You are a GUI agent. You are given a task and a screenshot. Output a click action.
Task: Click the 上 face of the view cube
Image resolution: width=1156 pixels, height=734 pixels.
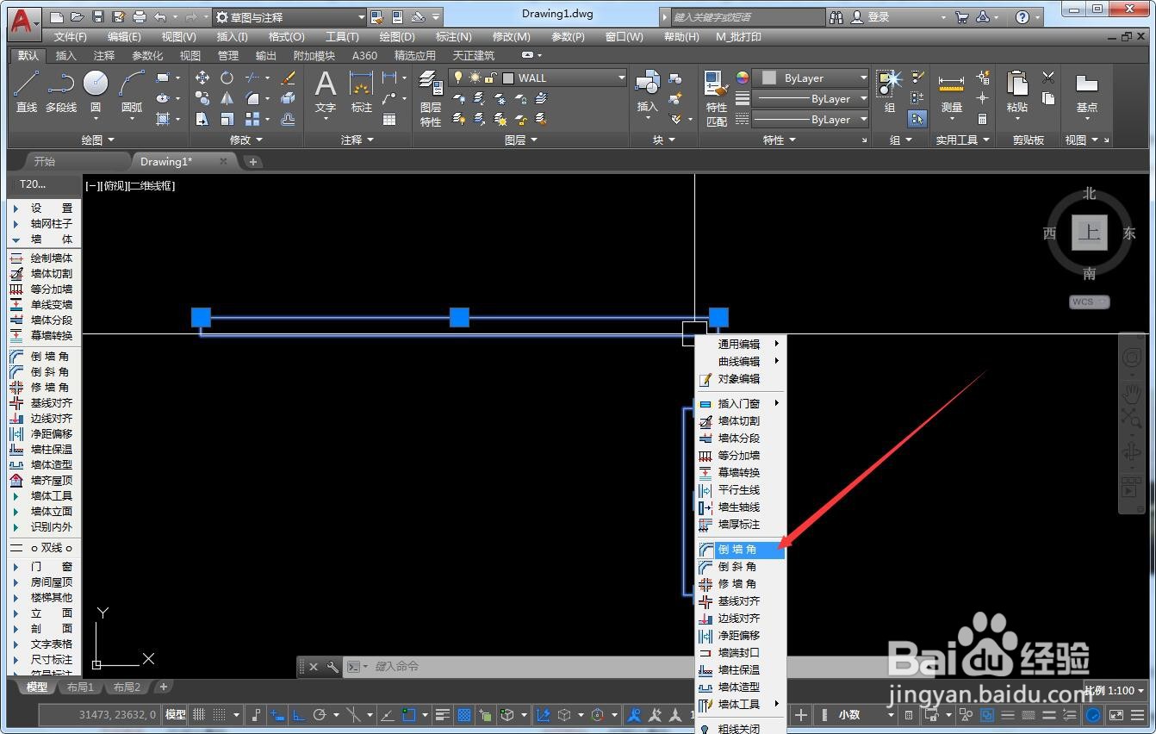1090,233
